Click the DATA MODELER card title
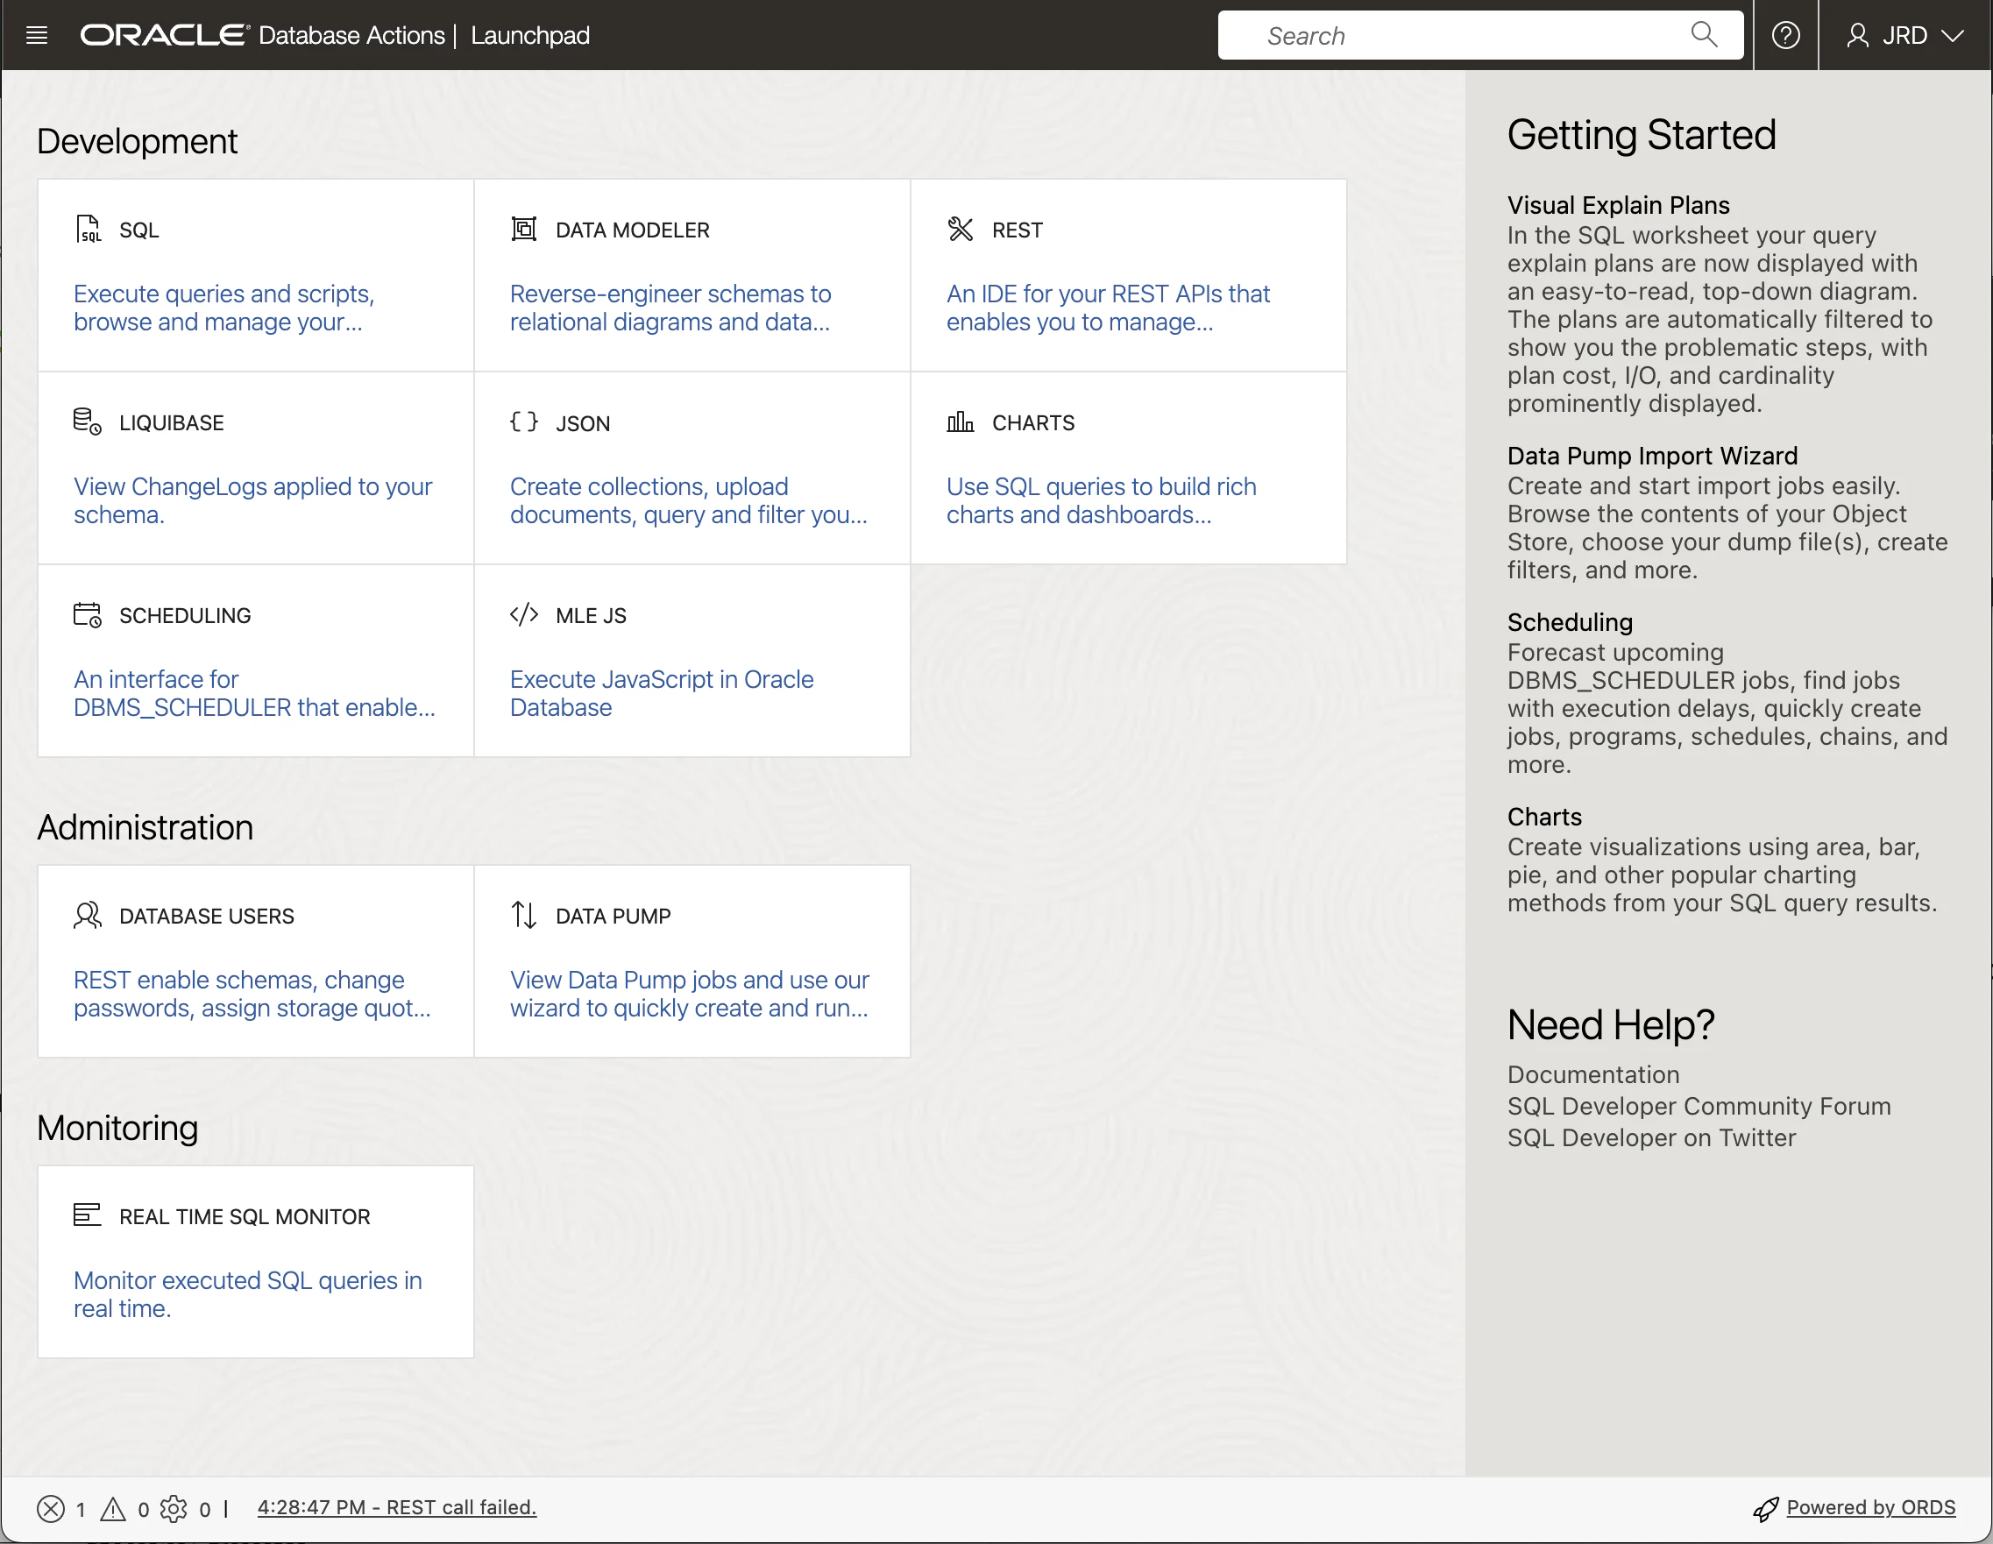The height and width of the screenshot is (1544, 1993). coord(633,230)
